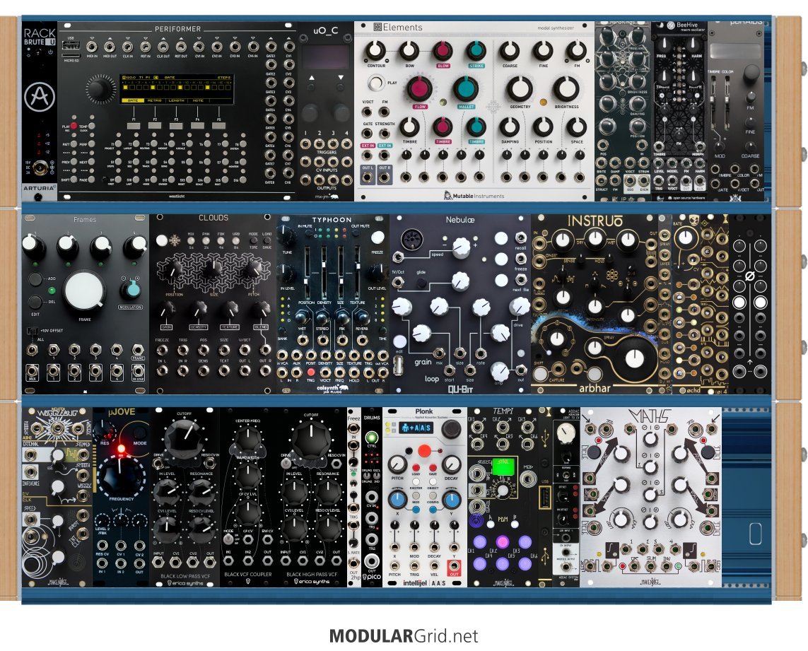Screen dimensions: 808x651
Task: Click the Nebulae USB port
Action: pos(398,365)
